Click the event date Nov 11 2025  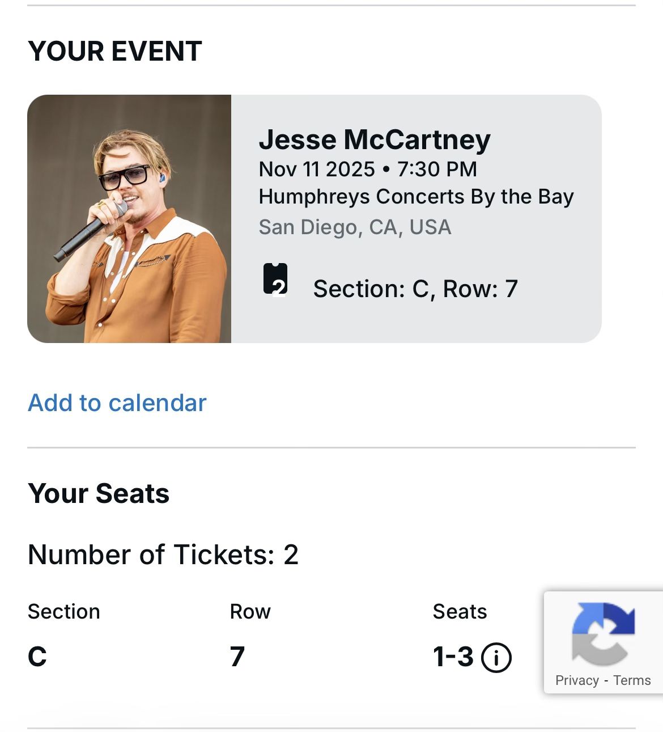tap(367, 169)
